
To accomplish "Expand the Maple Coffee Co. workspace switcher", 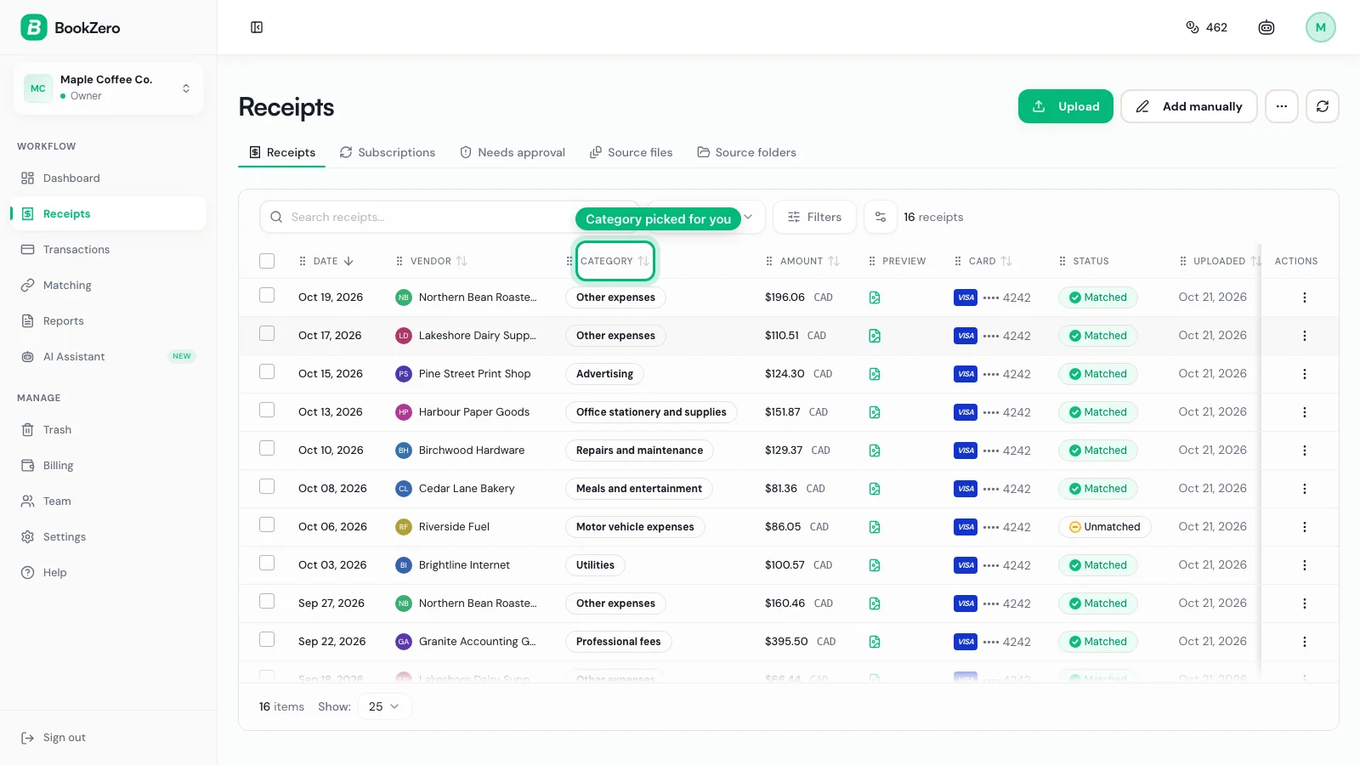I will point(108,88).
